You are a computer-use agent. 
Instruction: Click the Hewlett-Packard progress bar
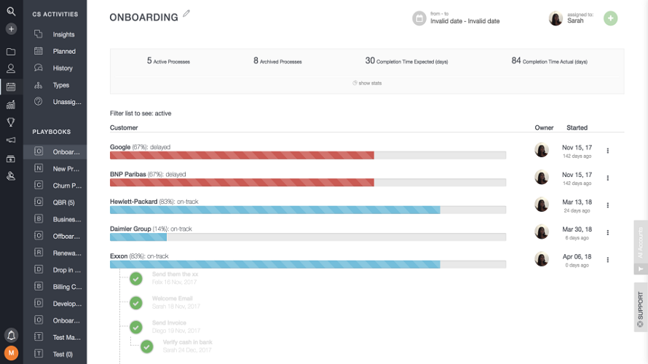(308, 210)
